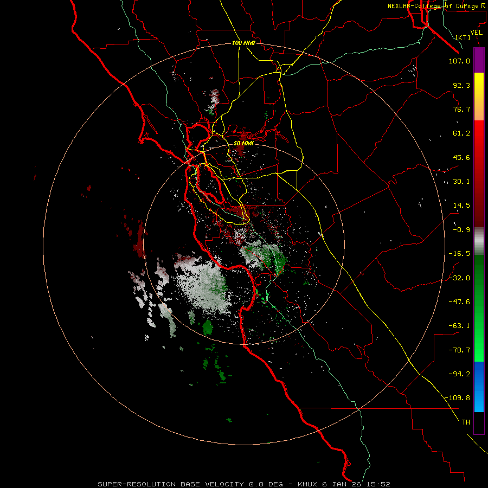Click the -109.8 legend value

tap(457, 398)
